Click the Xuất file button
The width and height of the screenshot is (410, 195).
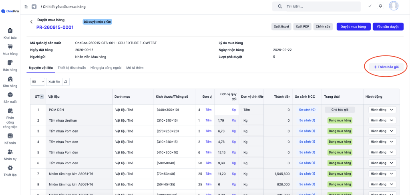pyautogui.click(x=54, y=82)
